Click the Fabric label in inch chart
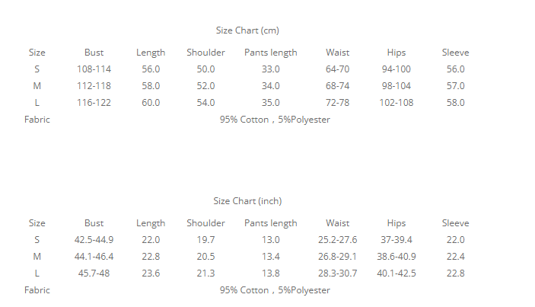535x307 pixels. (x=37, y=290)
